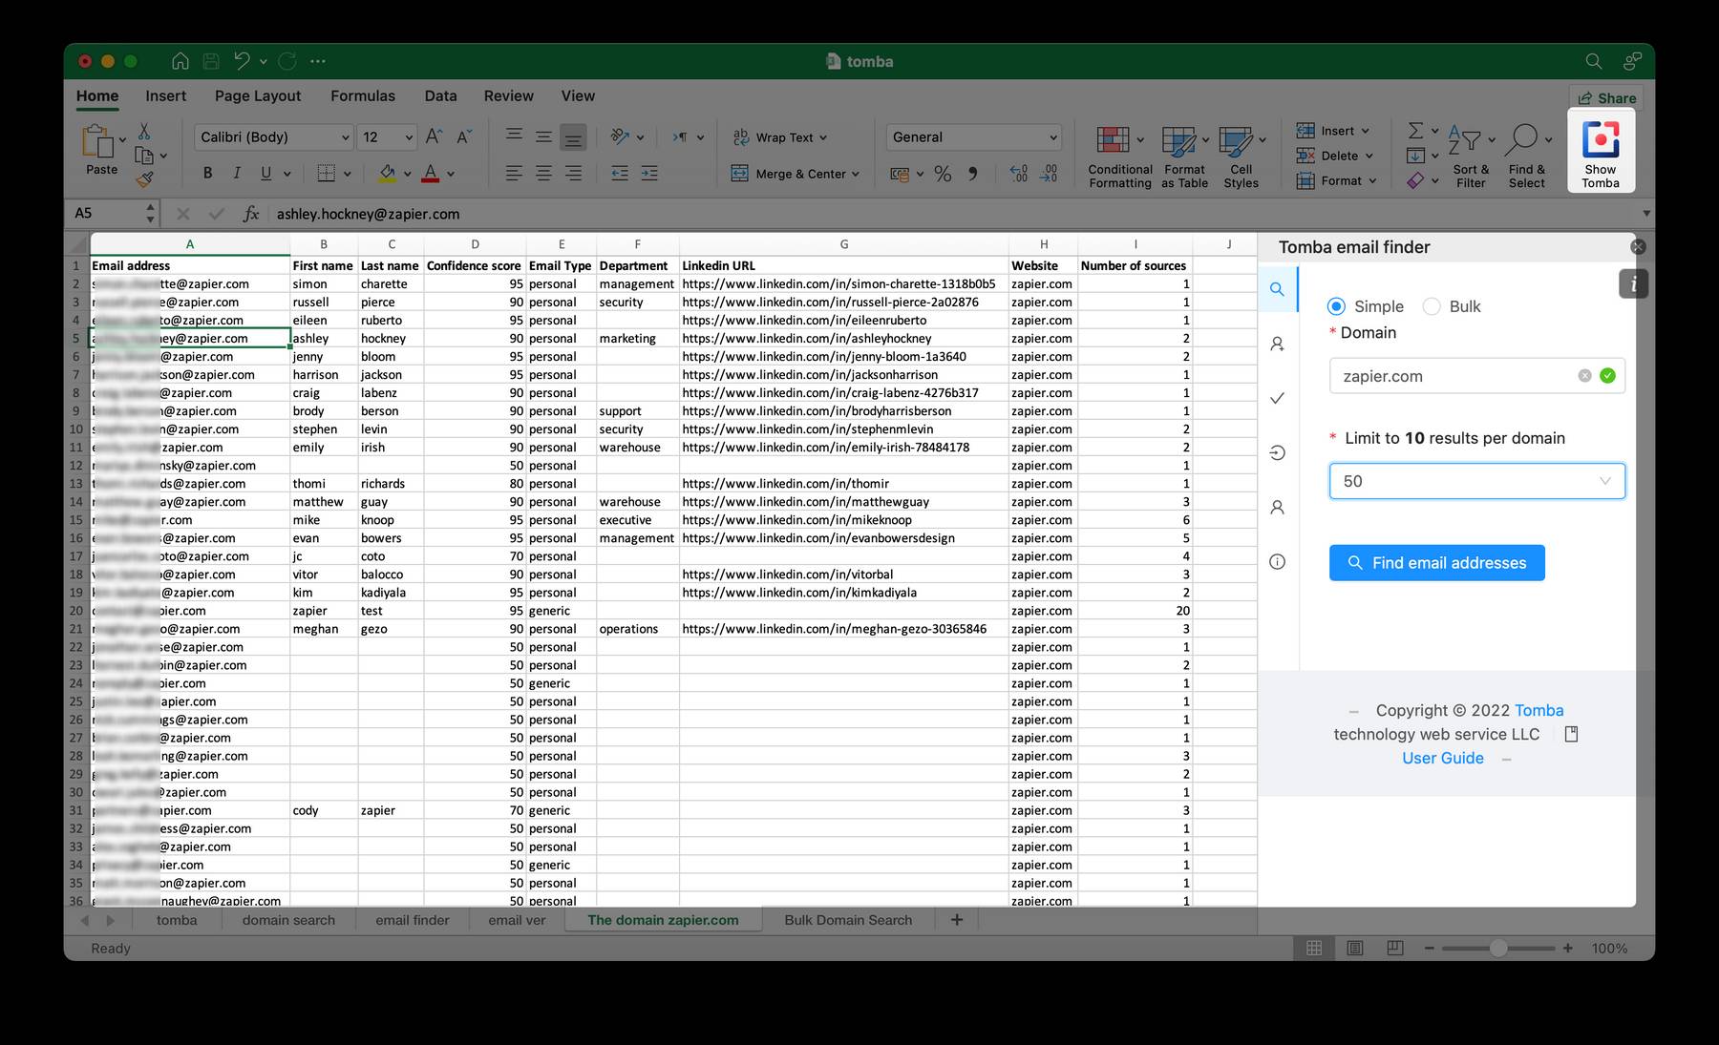Viewport: 1719px width, 1045px height.
Task: Click Format as Table icon
Action: pyautogui.click(x=1184, y=155)
